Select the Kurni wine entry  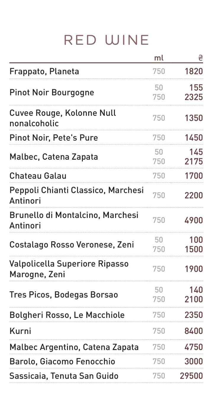[106, 331]
